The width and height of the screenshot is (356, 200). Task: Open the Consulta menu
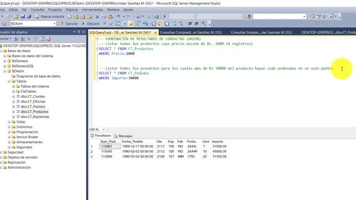tap(37, 10)
